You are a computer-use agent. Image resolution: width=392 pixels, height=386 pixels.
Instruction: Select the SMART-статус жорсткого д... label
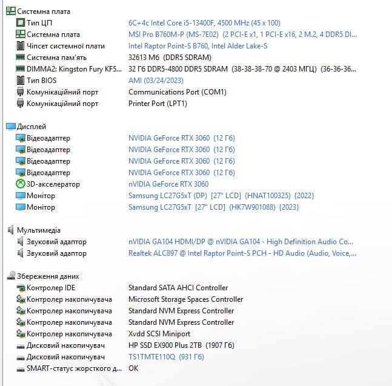pyautogui.click(x=75, y=368)
